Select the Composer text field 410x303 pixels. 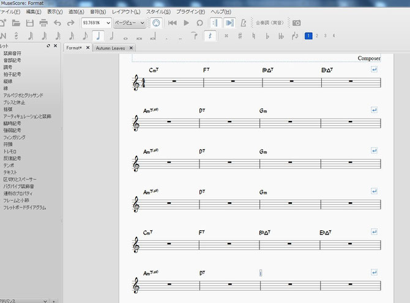(369, 58)
